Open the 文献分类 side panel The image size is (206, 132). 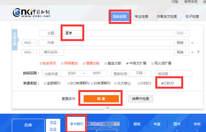15,39
